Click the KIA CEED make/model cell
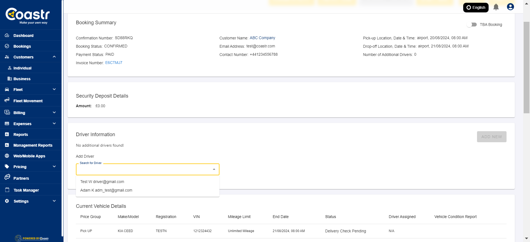530x242 pixels. (x=125, y=231)
